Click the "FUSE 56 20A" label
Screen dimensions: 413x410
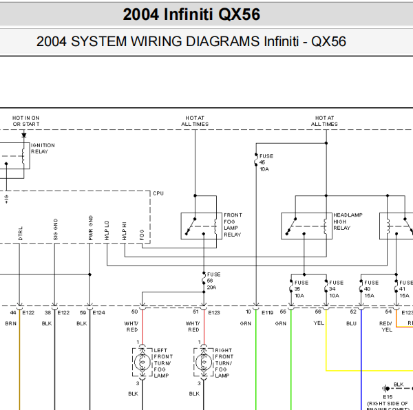pos(213,281)
